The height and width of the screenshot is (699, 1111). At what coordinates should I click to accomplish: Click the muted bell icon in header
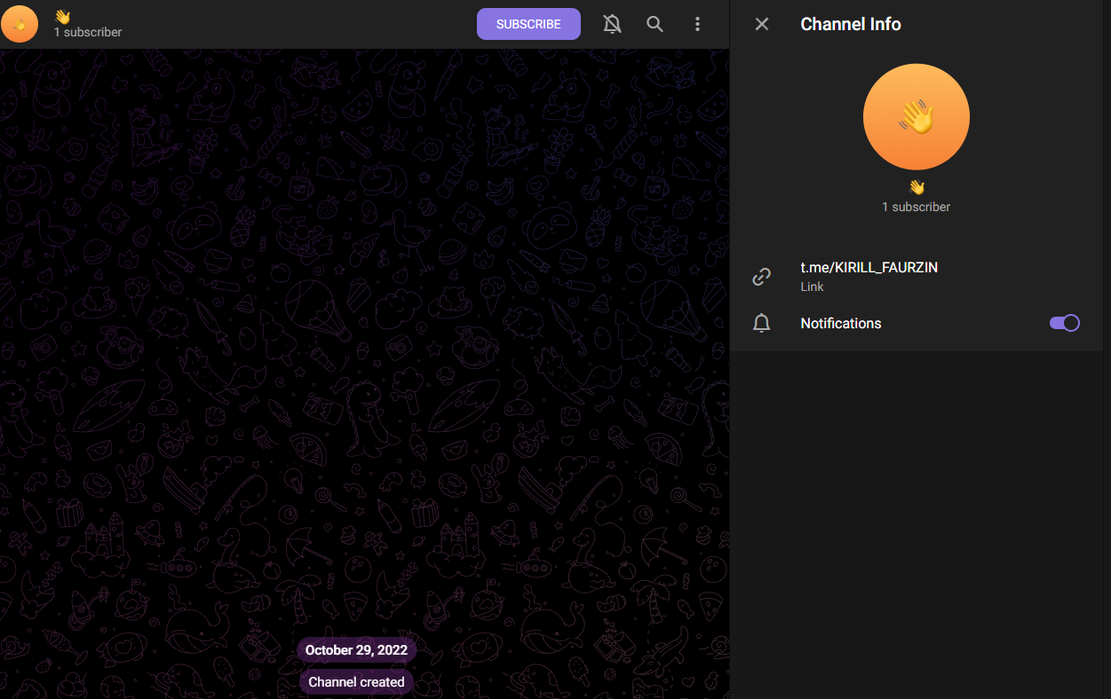pyautogui.click(x=612, y=24)
